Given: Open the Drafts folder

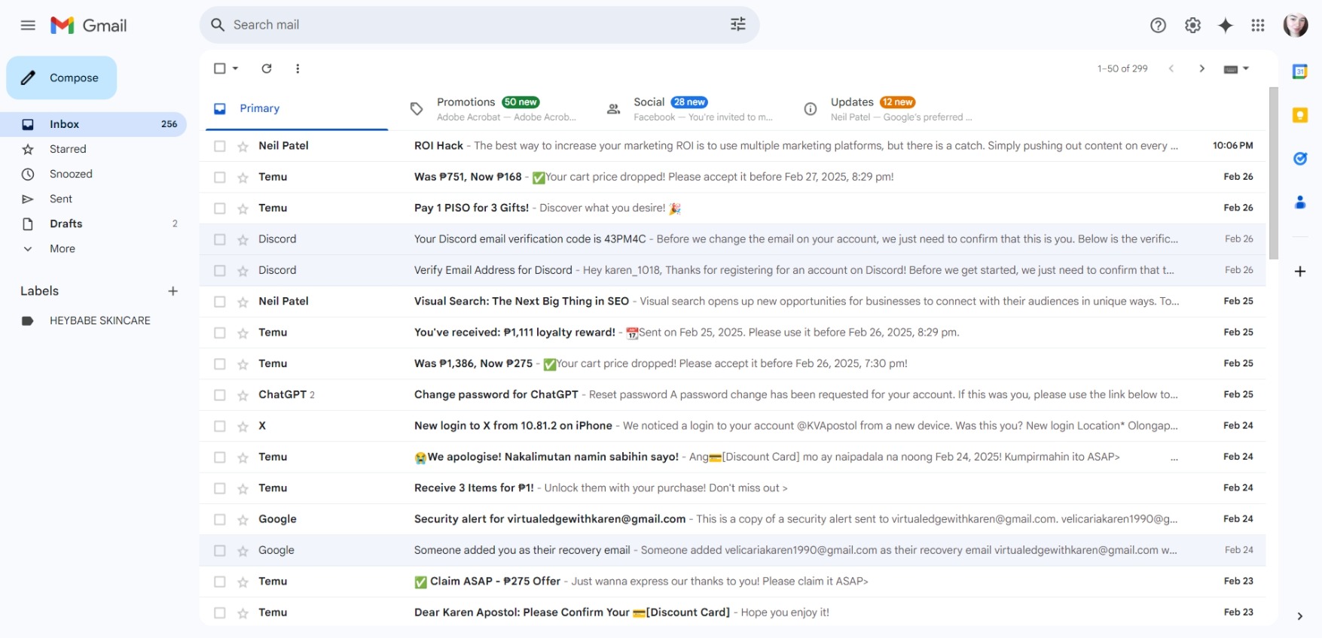Looking at the screenshot, I should click(x=93, y=223).
